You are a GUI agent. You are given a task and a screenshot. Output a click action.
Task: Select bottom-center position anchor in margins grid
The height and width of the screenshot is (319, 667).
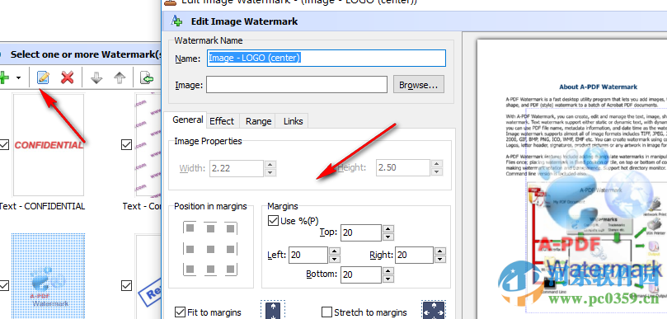coord(210,269)
